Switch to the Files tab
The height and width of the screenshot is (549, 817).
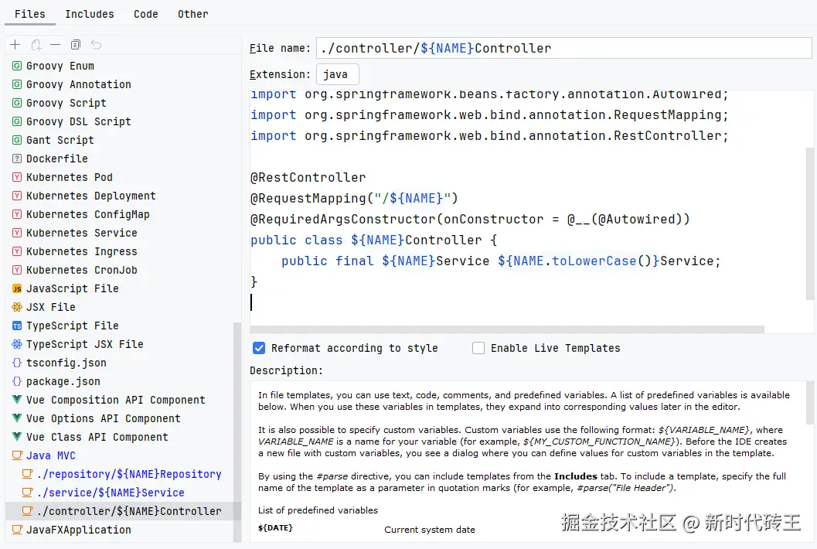29,14
